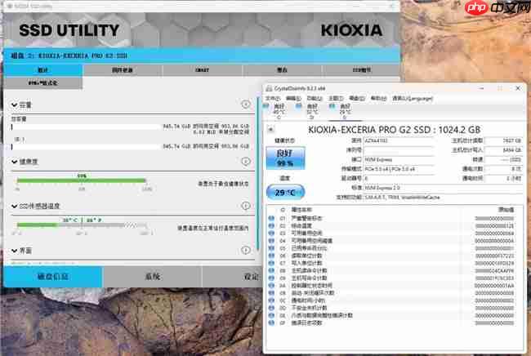Select the 固件更新 tab in SSD Utility
Image resolution: width=531 pixels, height=356 pixels.
[123, 70]
